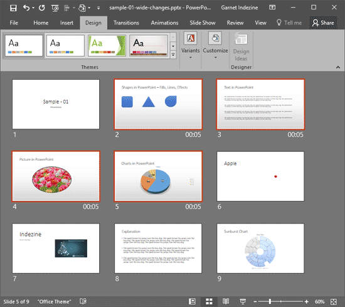Viewport: 345px width, 307px height.
Task: Collapse the ribbon with the chevron
Action: point(338,67)
